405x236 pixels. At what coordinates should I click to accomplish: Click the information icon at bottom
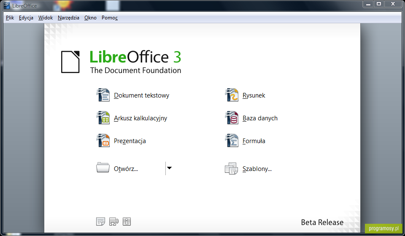tap(127, 222)
